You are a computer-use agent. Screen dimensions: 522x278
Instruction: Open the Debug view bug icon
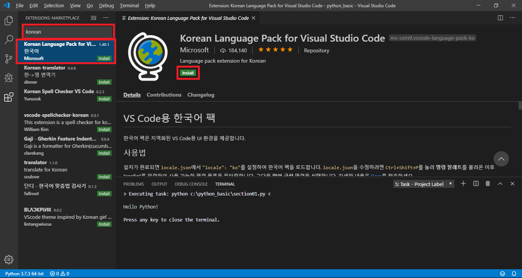[x=8, y=78]
